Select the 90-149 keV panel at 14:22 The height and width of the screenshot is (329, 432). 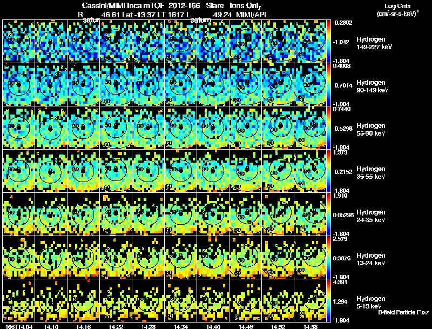[x=116, y=84]
